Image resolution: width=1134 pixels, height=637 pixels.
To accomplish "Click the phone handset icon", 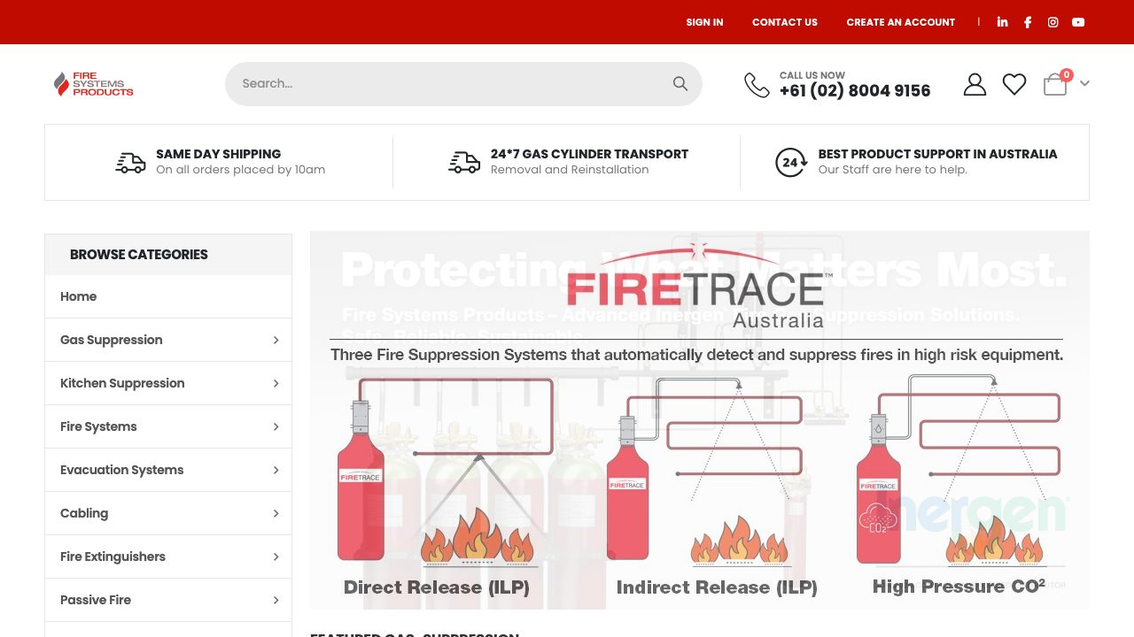I will pyautogui.click(x=757, y=85).
